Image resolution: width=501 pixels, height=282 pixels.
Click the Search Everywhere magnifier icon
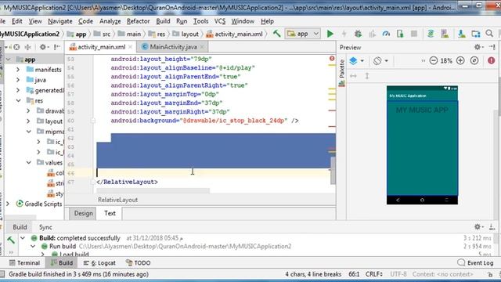pyautogui.click(x=489, y=33)
